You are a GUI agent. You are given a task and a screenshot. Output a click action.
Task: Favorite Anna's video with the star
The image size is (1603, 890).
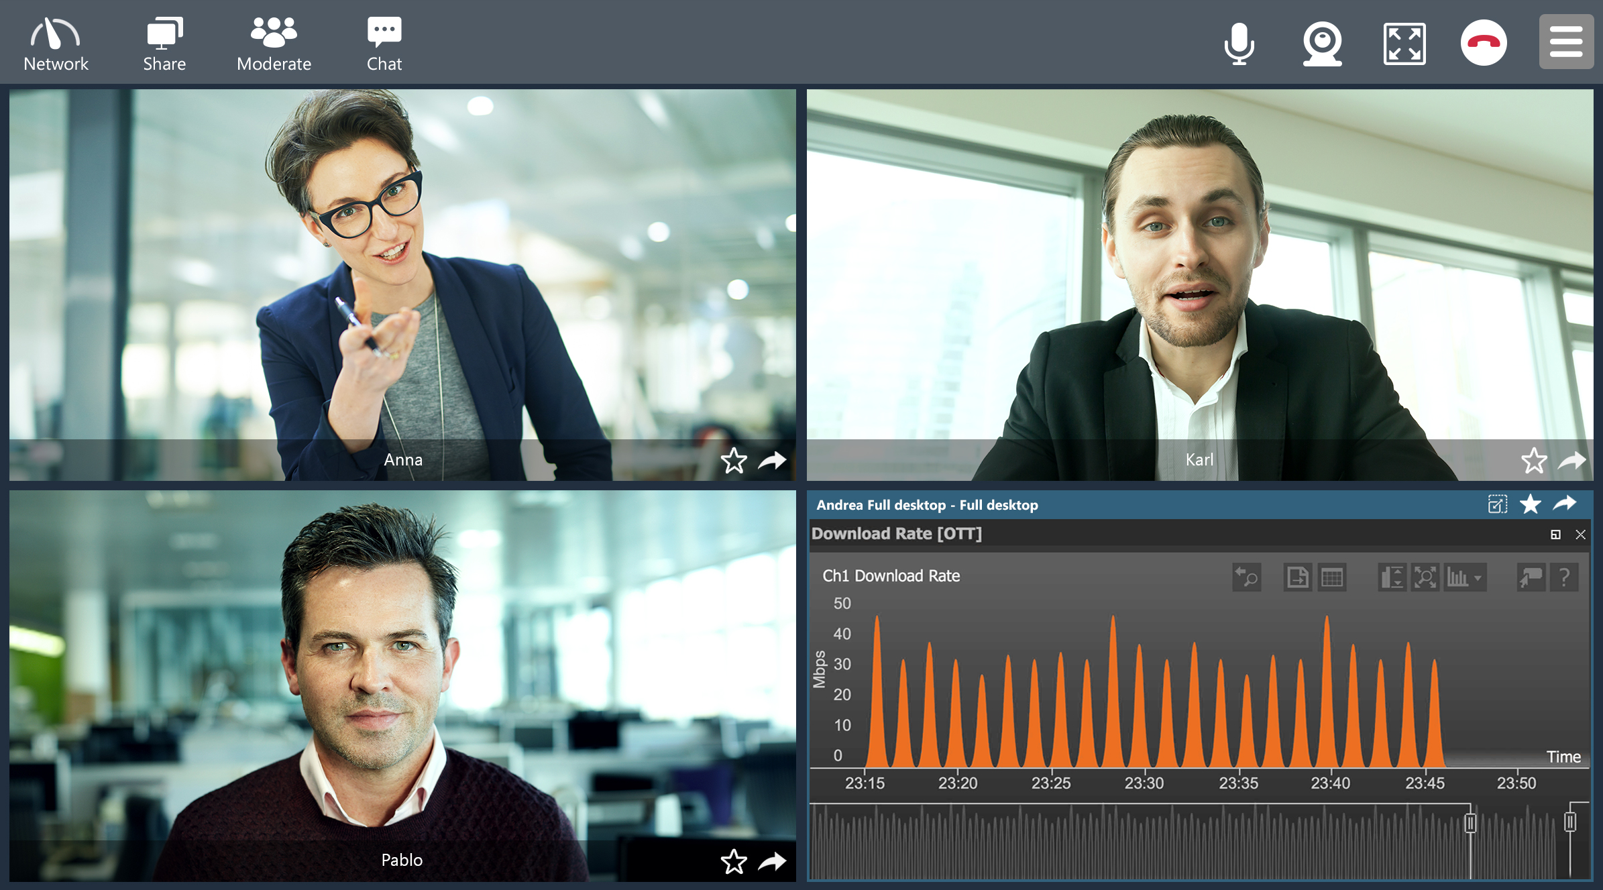point(734,461)
